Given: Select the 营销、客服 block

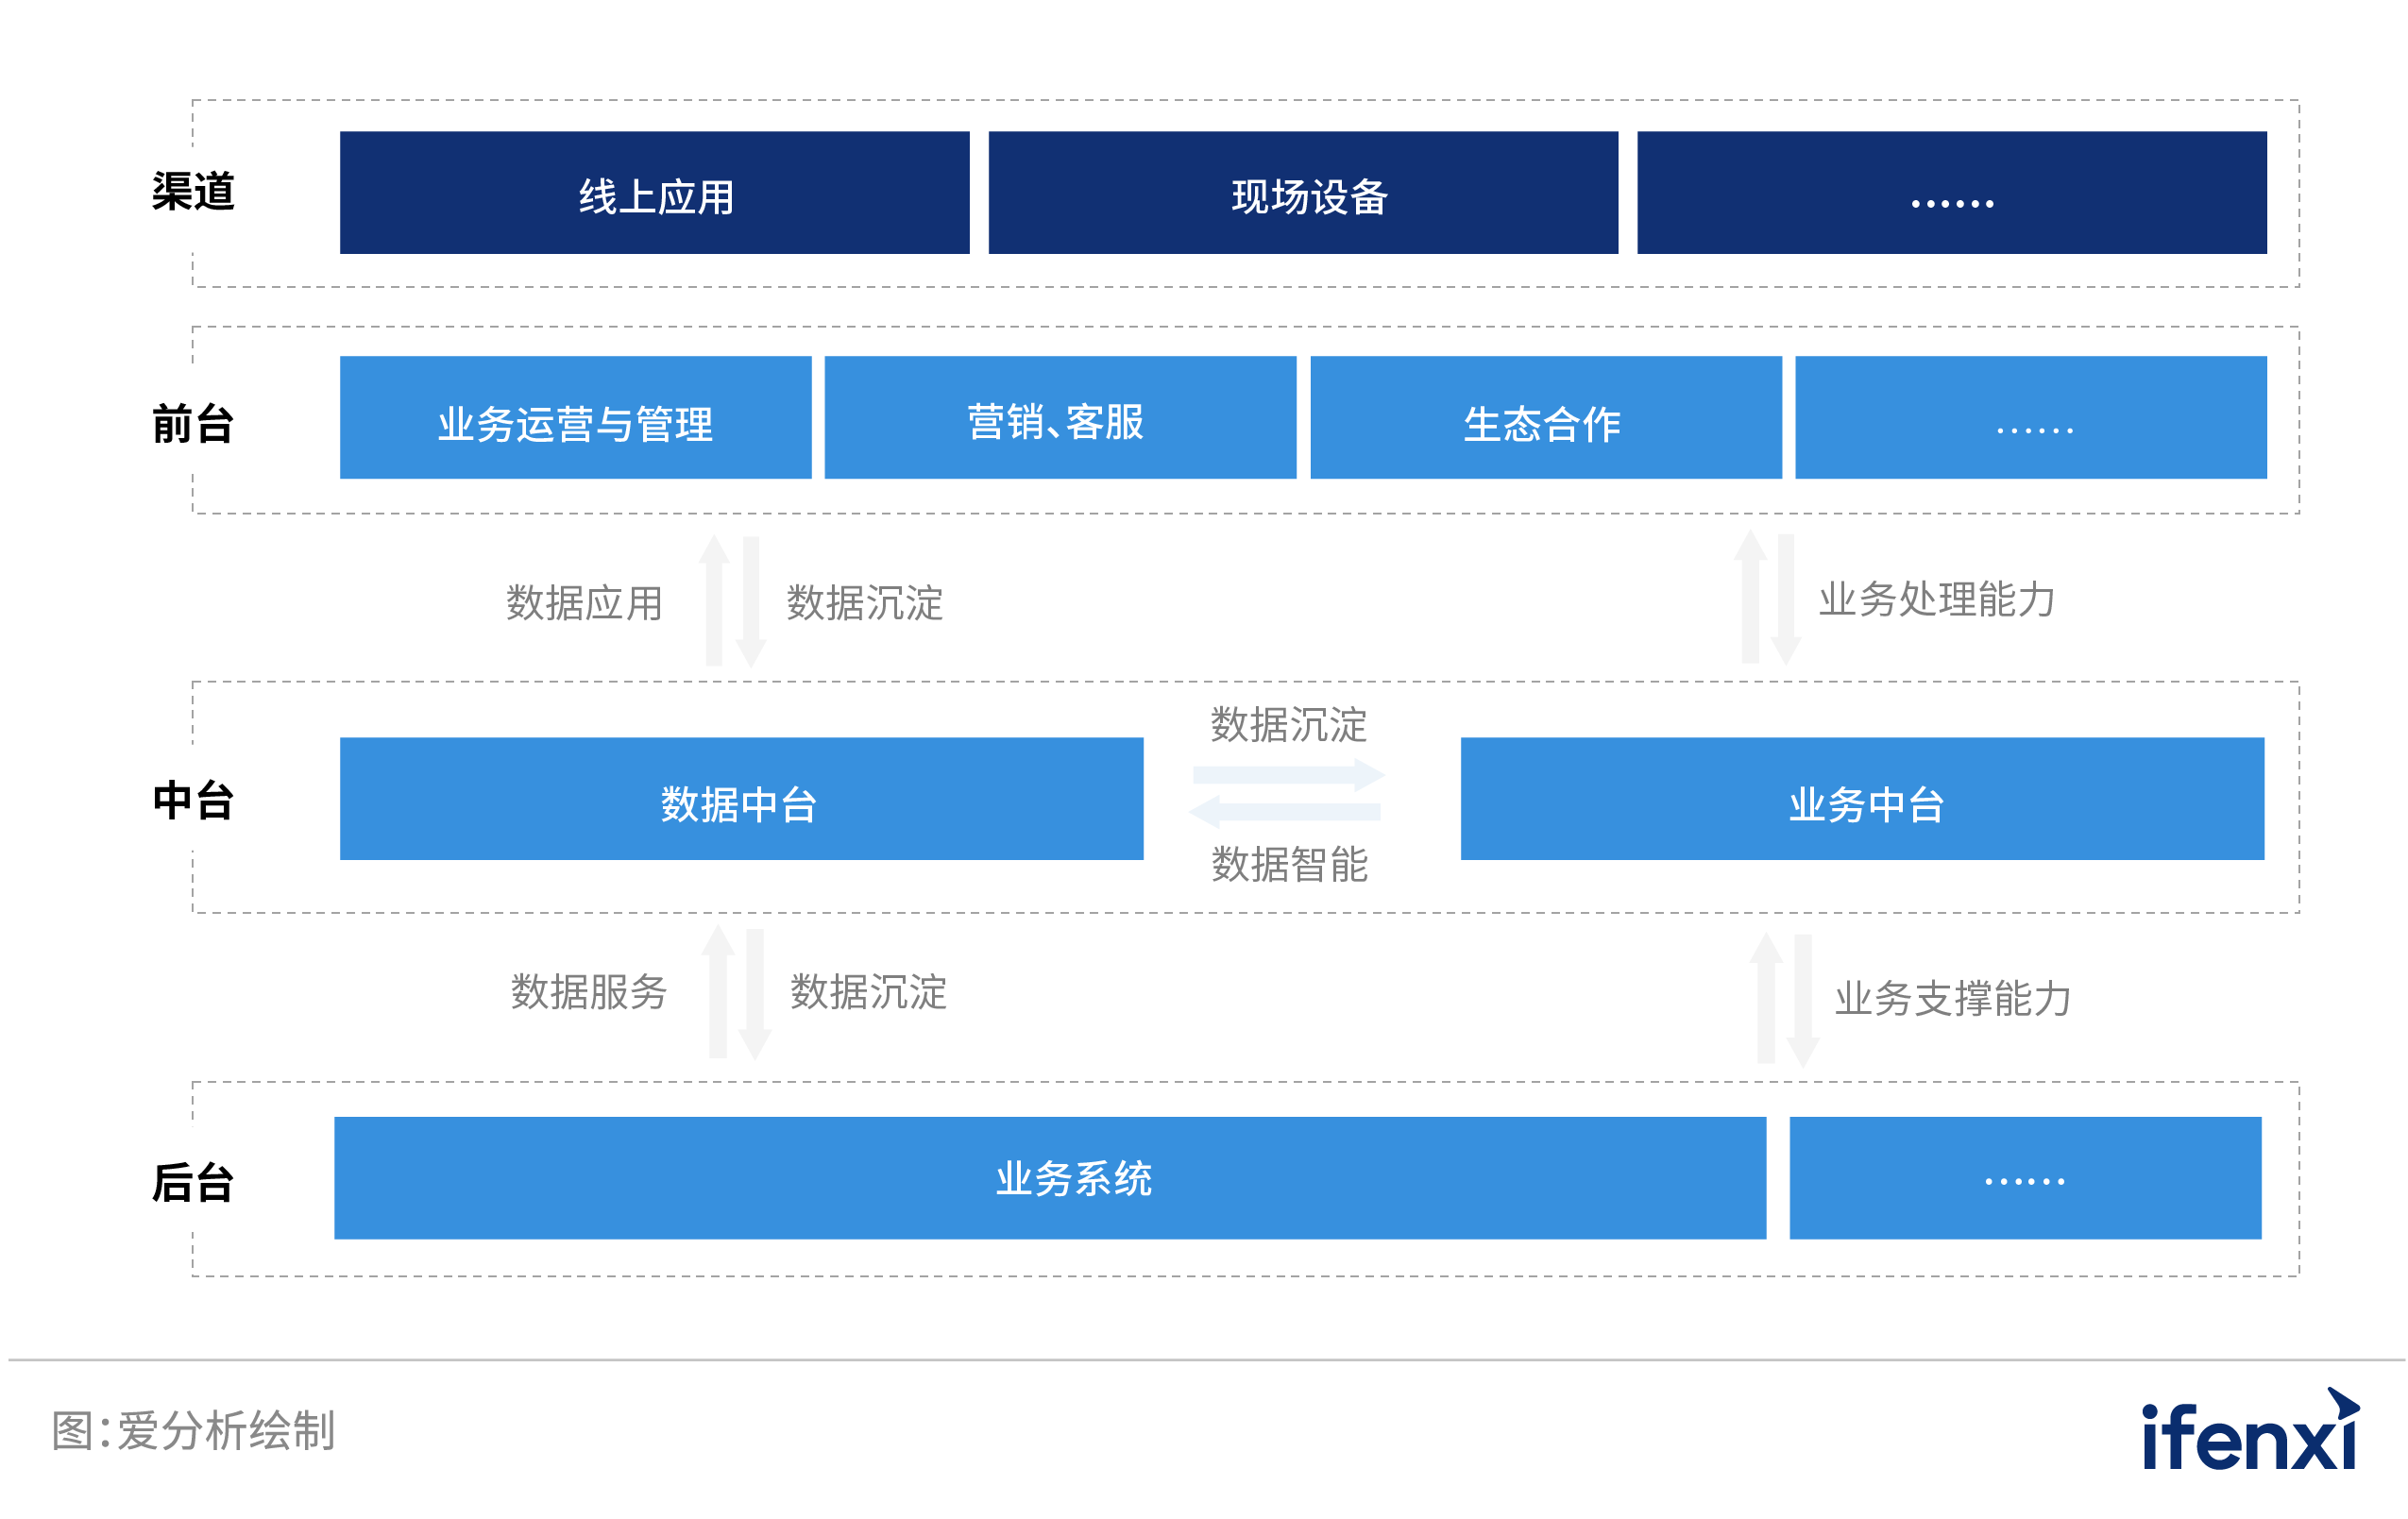Looking at the screenshot, I should coord(1060,418).
